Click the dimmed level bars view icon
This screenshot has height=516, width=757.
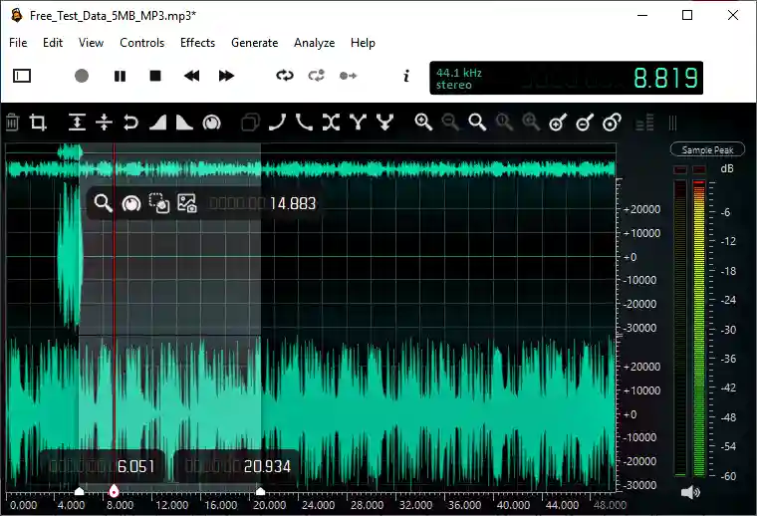tap(644, 123)
